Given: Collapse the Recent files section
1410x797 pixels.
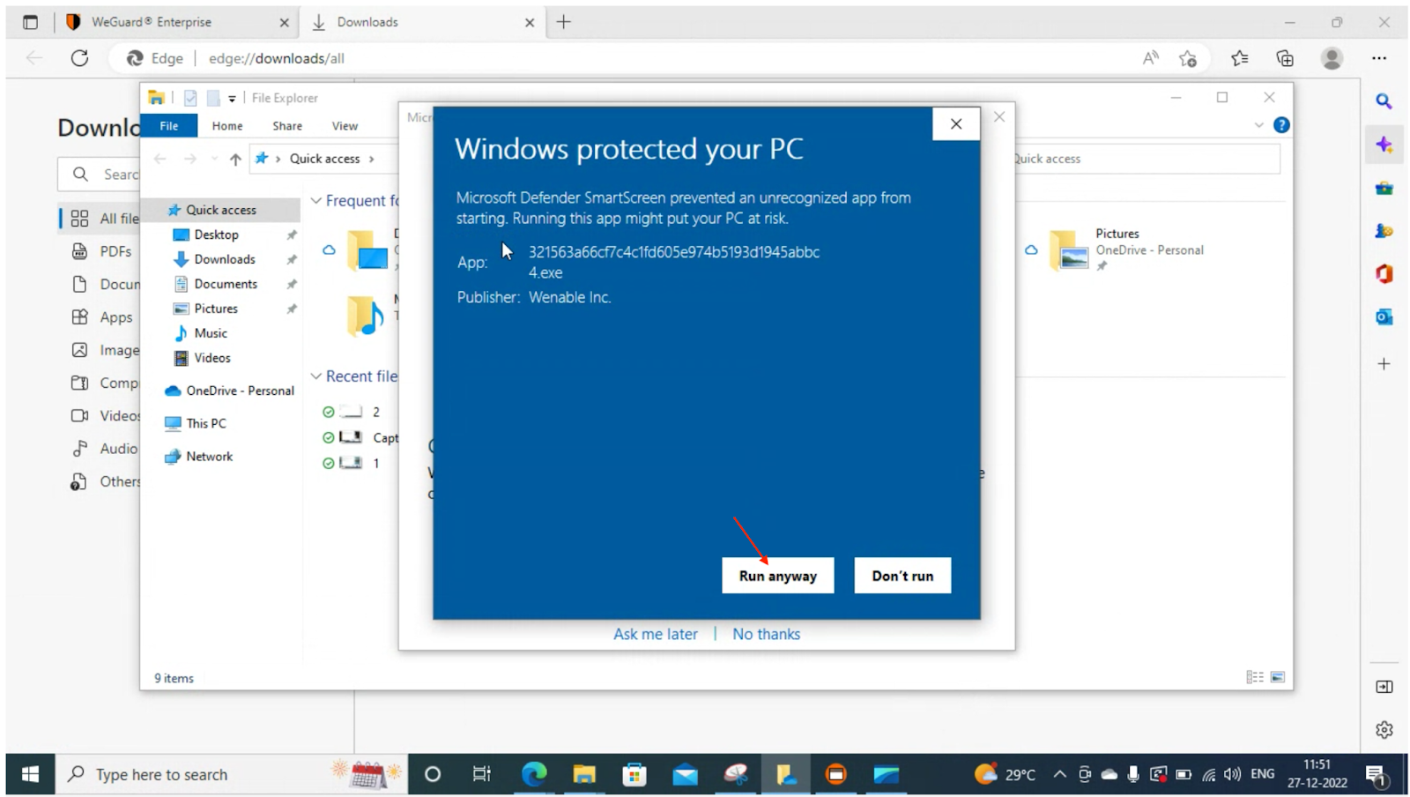Looking at the screenshot, I should (315, 376).
